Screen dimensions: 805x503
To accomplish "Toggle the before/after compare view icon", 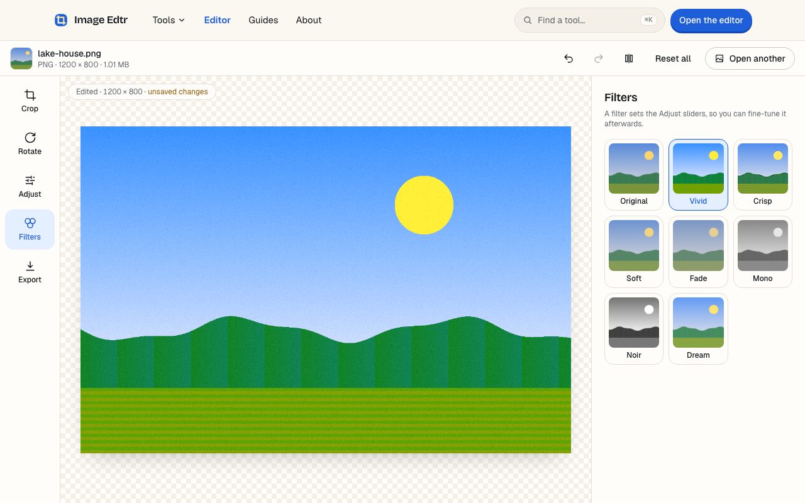I will [629, 58].
